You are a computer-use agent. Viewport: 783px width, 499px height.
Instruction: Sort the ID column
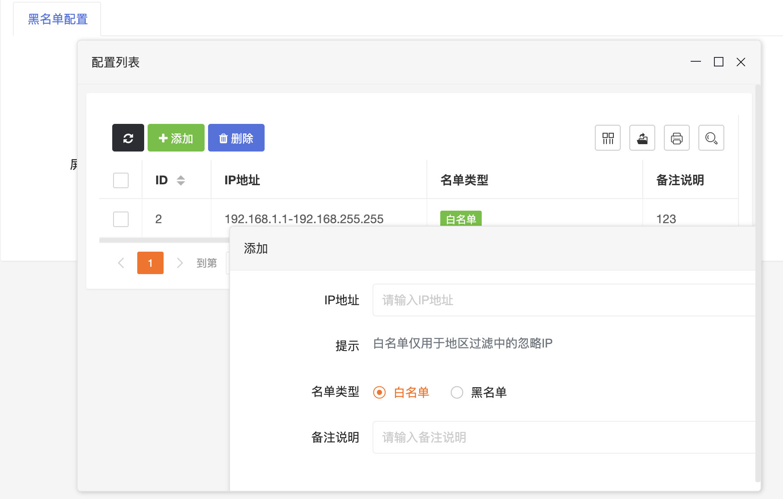[181, 180]
